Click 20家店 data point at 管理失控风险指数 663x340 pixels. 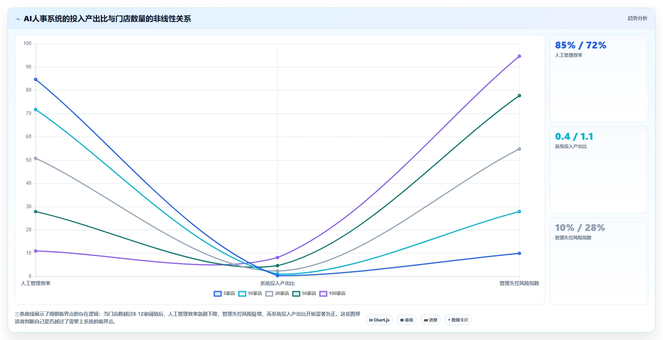coord(519,149)
